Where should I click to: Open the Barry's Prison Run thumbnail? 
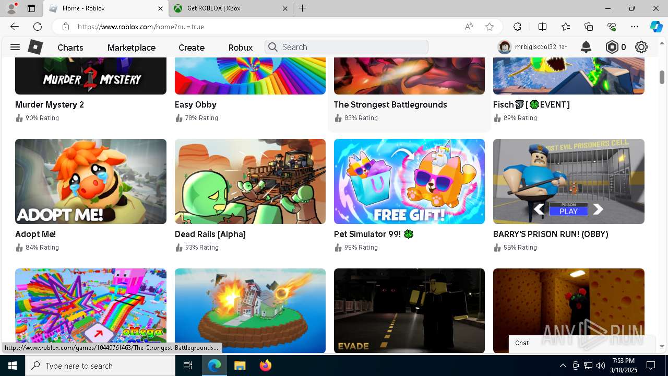point(569,181)
